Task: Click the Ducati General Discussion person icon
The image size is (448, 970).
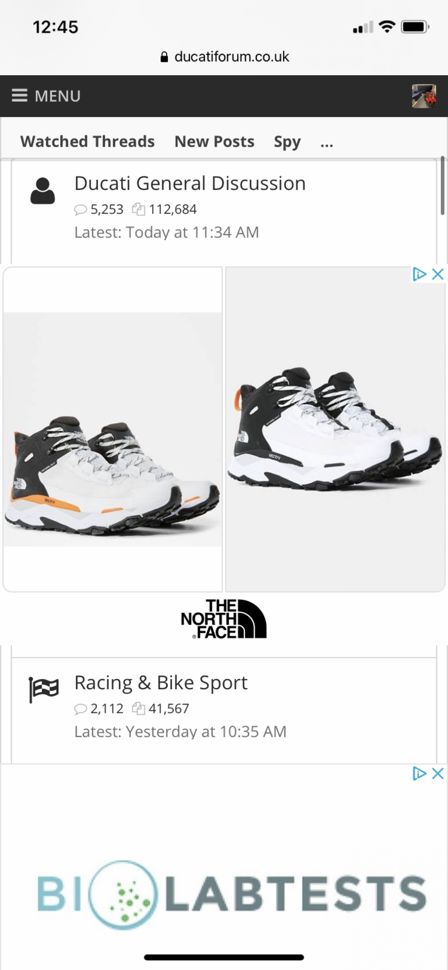Action: 42,191
